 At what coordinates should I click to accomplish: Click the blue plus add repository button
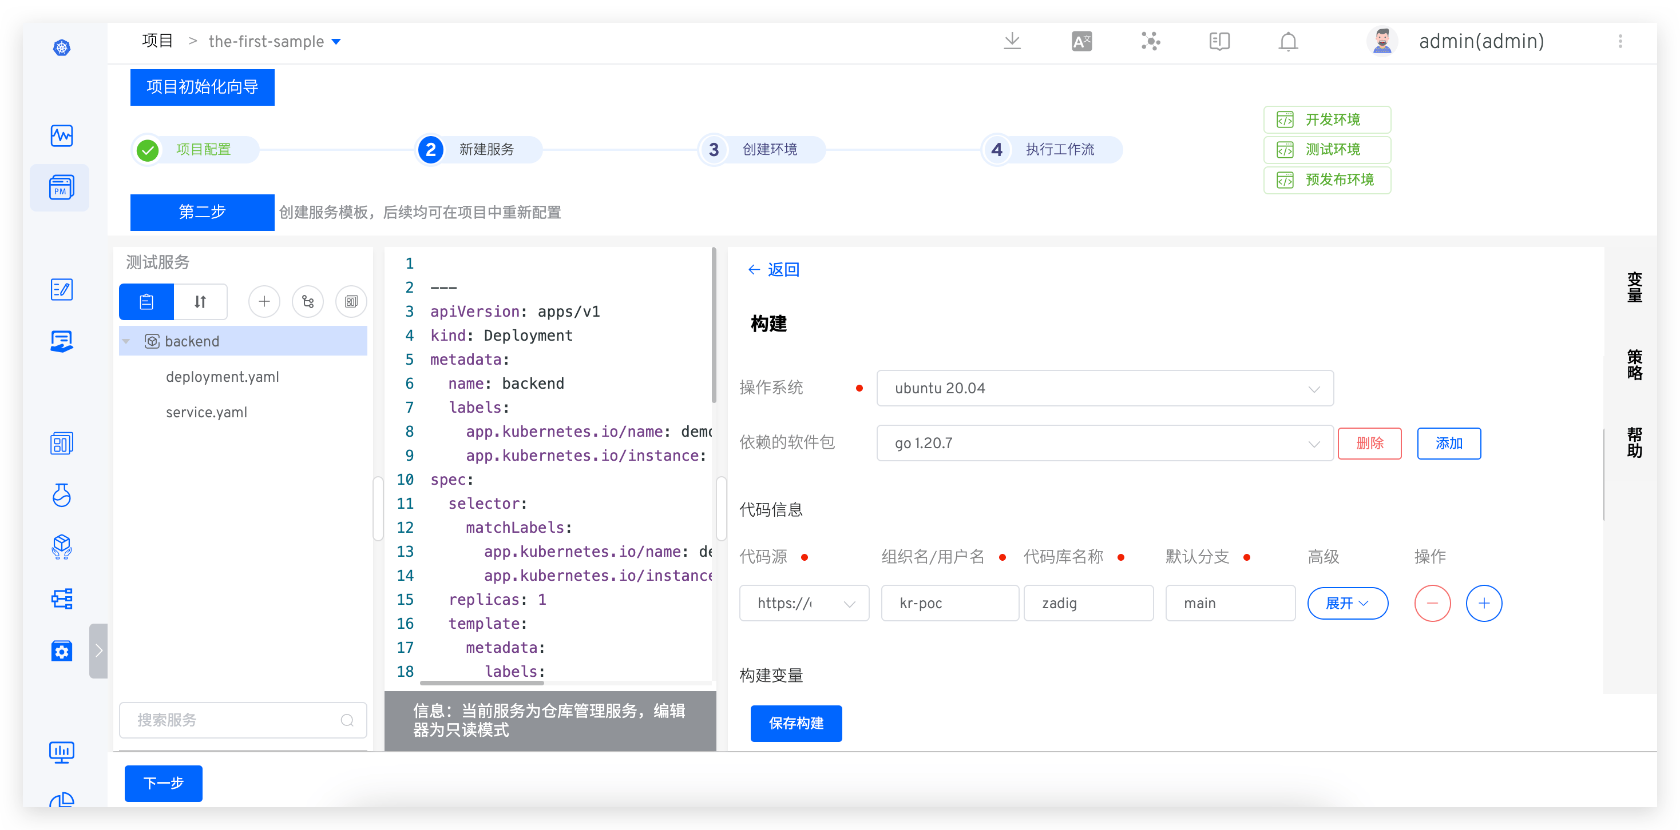[x=1483, y=603]
